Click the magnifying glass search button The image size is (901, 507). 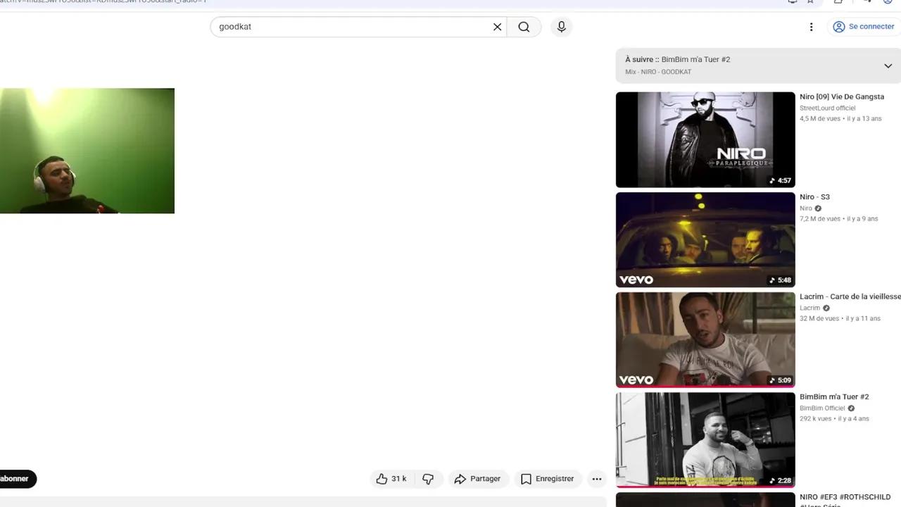point(524,27)
